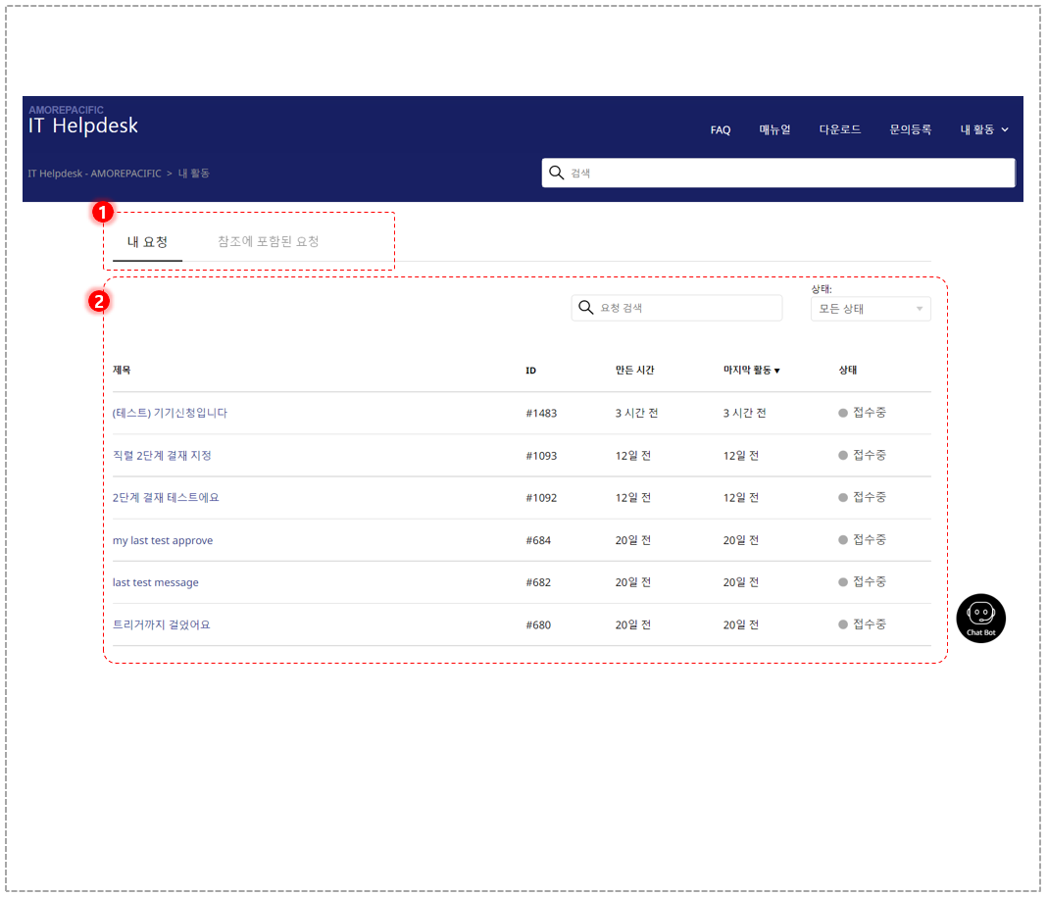
Task: Click the sort arrow next to 마지막 활동
Action: [x=777, y=371]
